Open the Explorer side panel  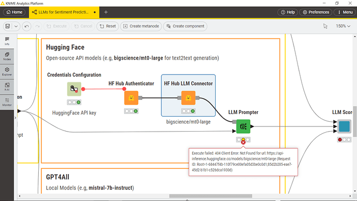(7, 71)
